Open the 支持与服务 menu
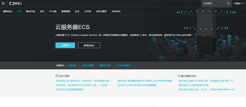 coord(101,12)
